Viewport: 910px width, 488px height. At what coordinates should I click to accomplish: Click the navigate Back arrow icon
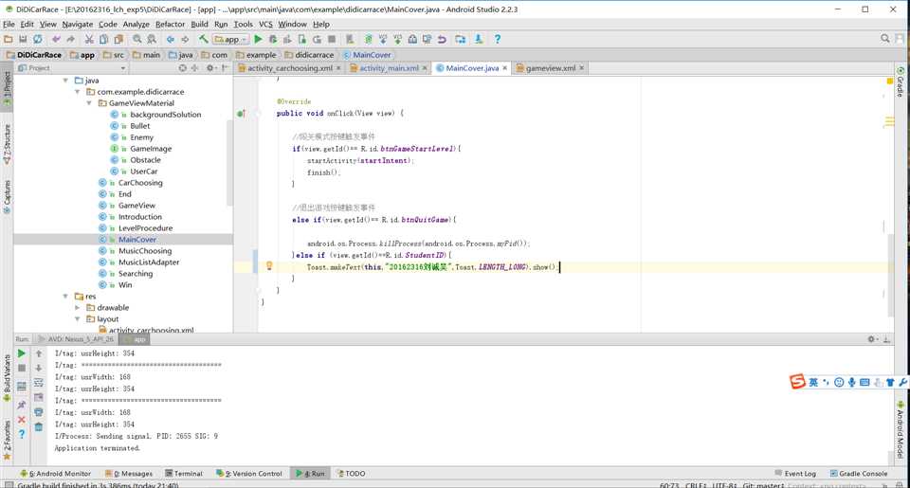[170, 40]
